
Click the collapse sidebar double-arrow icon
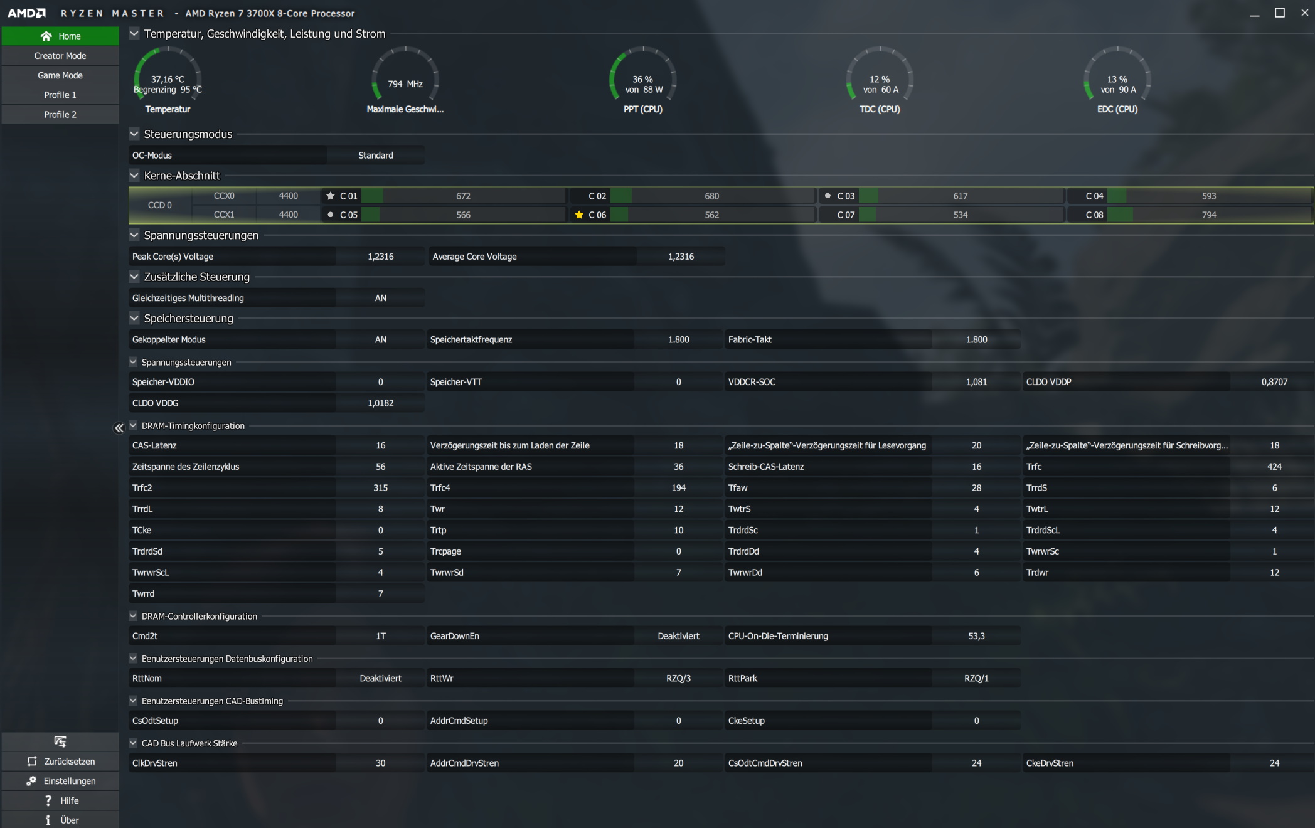[x=119, y=428]
